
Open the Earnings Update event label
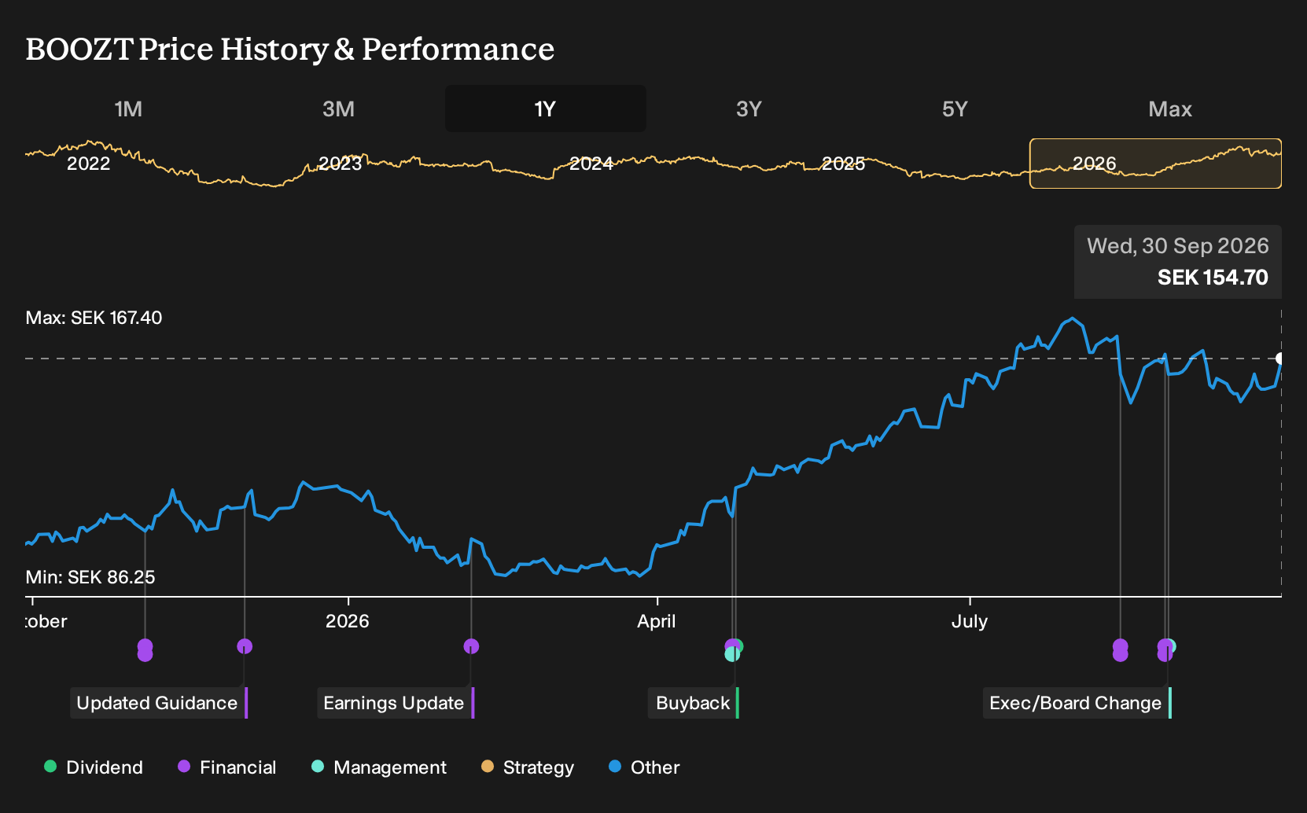[396, 703]
